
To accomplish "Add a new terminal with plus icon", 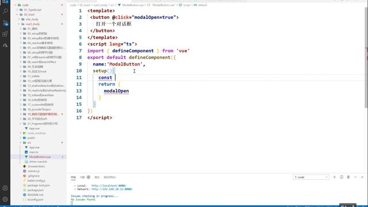I will click(x=335, y=177).
